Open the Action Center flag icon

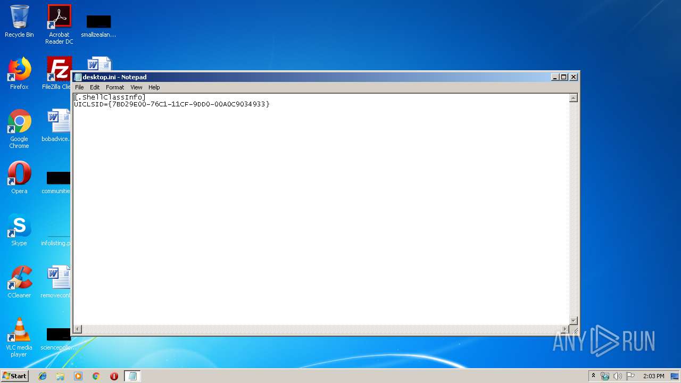click(x=630, y=376)
